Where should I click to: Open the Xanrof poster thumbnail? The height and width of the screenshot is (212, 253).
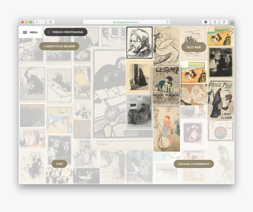tap(113, 167)
